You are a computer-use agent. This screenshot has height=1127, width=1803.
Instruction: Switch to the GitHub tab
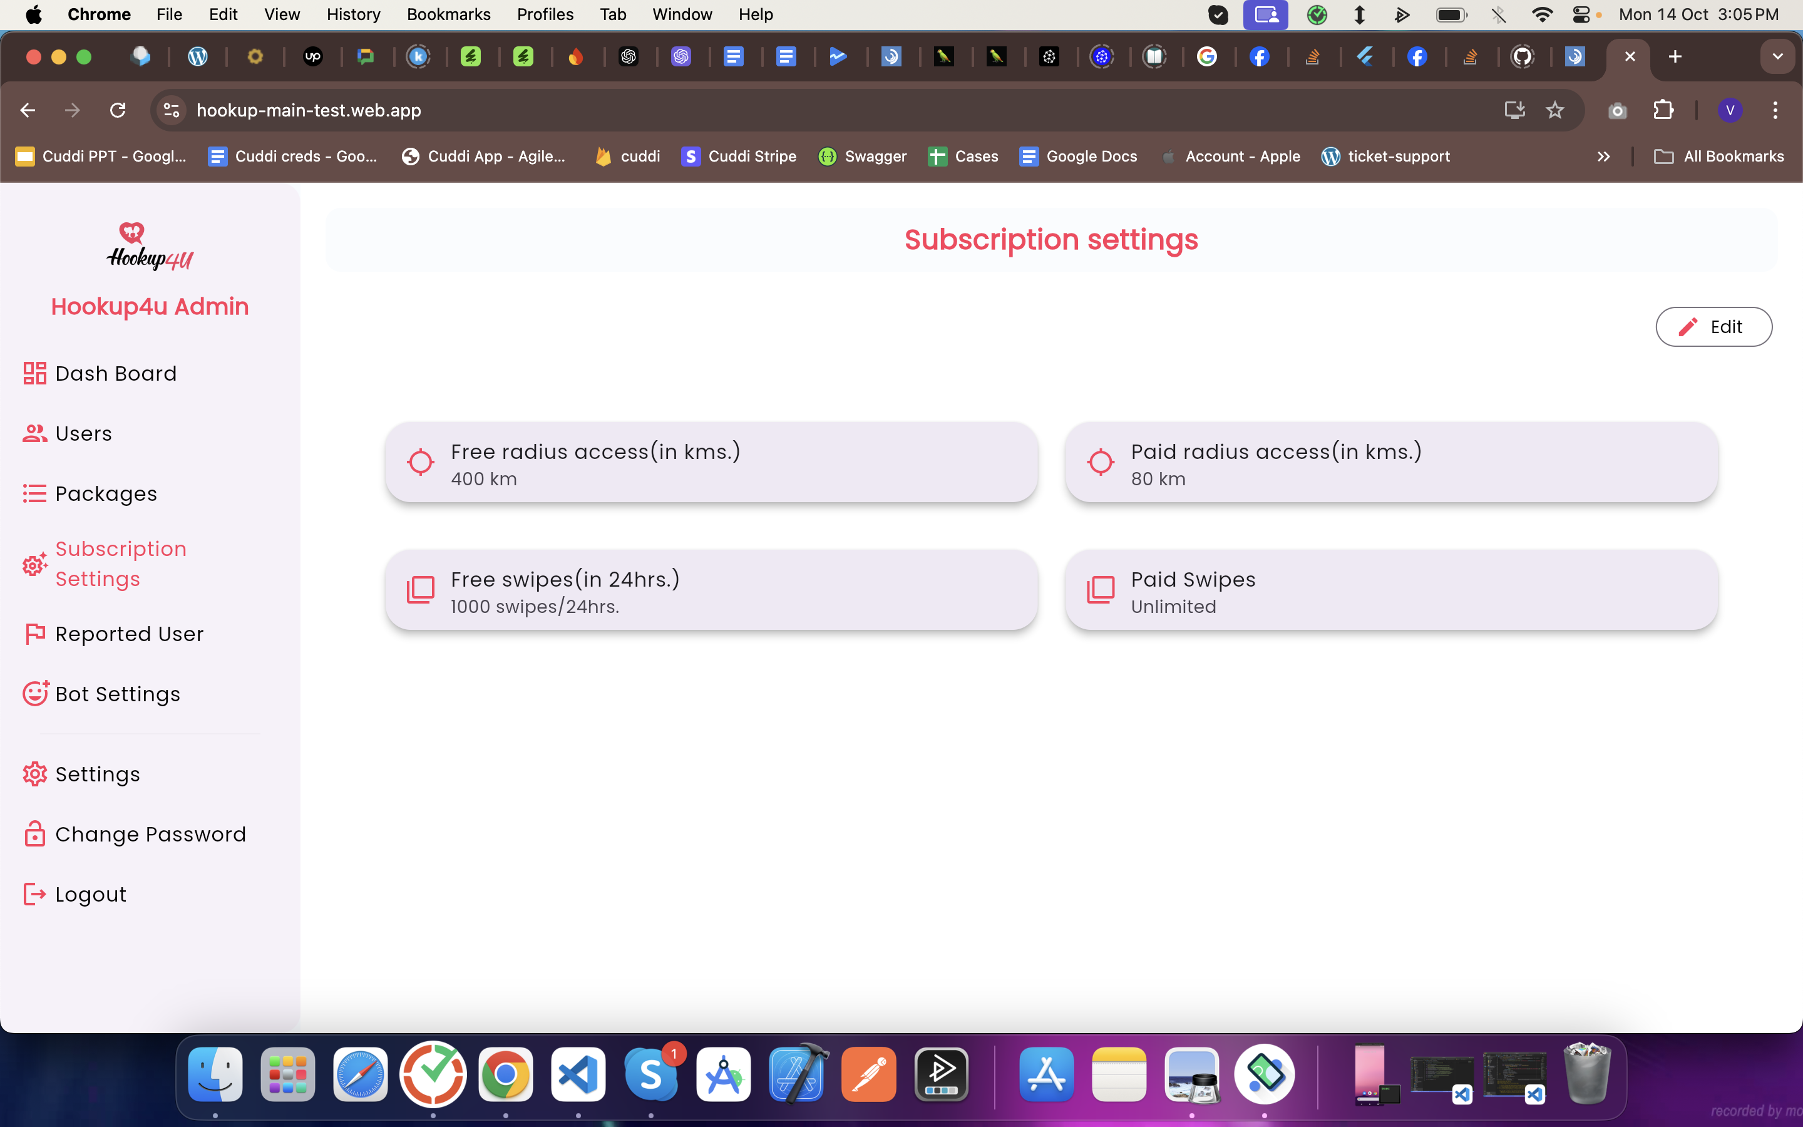pyautogui.click(x=1522, y=56)
